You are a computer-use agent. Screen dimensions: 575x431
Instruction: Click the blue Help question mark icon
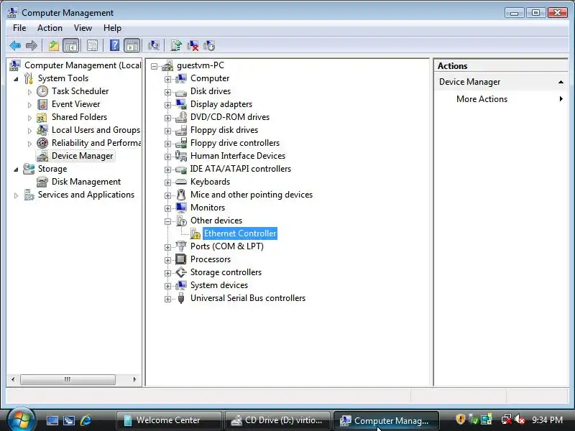point(114,45)
